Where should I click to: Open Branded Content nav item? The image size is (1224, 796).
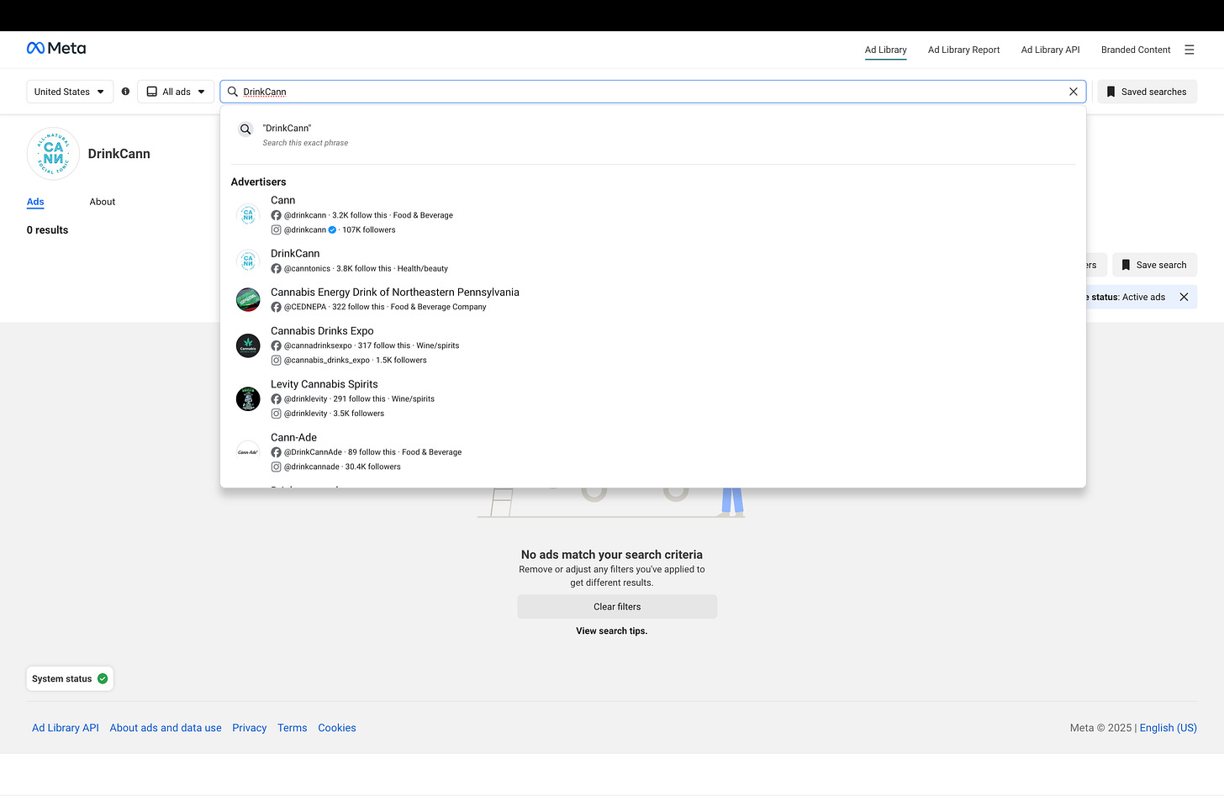click(1136, 50)
